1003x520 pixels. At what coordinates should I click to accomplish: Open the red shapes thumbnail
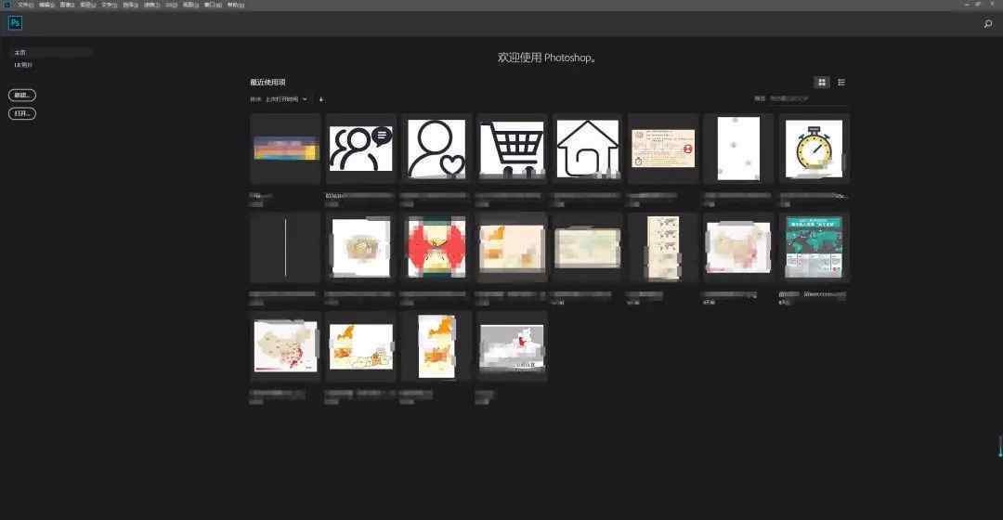(436, 248)
